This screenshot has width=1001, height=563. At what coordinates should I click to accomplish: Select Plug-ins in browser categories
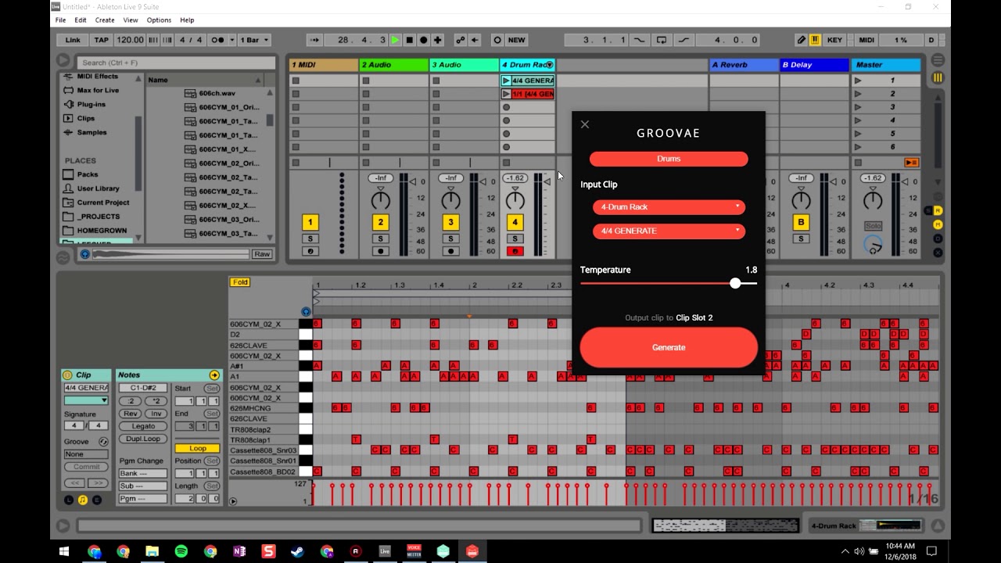(91, 104)
